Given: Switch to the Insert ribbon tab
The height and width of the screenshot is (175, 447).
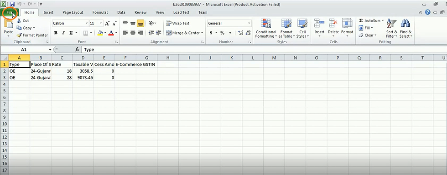Looking at the screenshot, I should pos(48,12).
